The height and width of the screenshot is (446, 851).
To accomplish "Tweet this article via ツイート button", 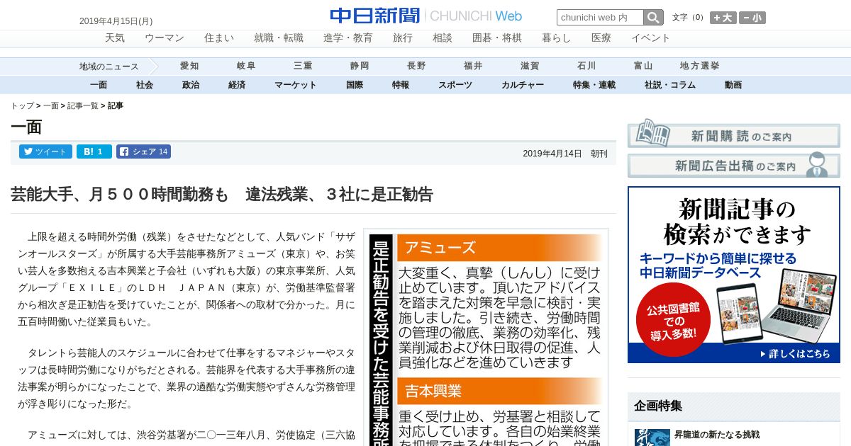I will [46, 151].
